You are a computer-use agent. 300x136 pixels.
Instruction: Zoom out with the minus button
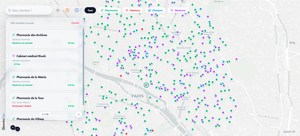click(18, 129)
